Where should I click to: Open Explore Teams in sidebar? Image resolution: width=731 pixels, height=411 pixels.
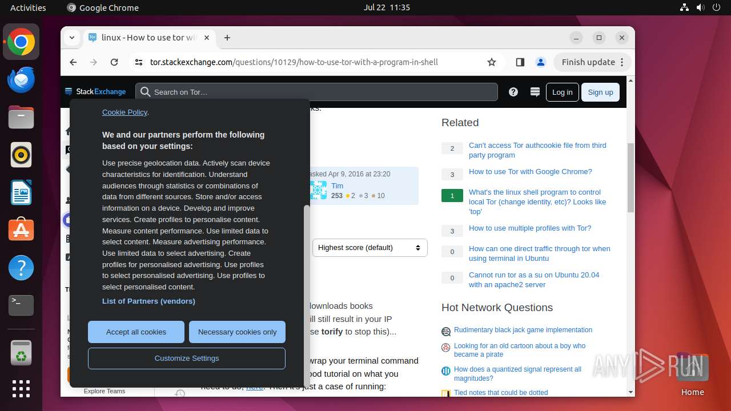tap(105, 391)
